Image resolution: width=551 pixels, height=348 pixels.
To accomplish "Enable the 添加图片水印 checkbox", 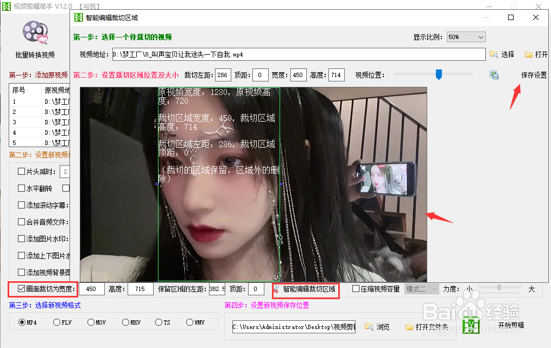I will coord(21,239).
